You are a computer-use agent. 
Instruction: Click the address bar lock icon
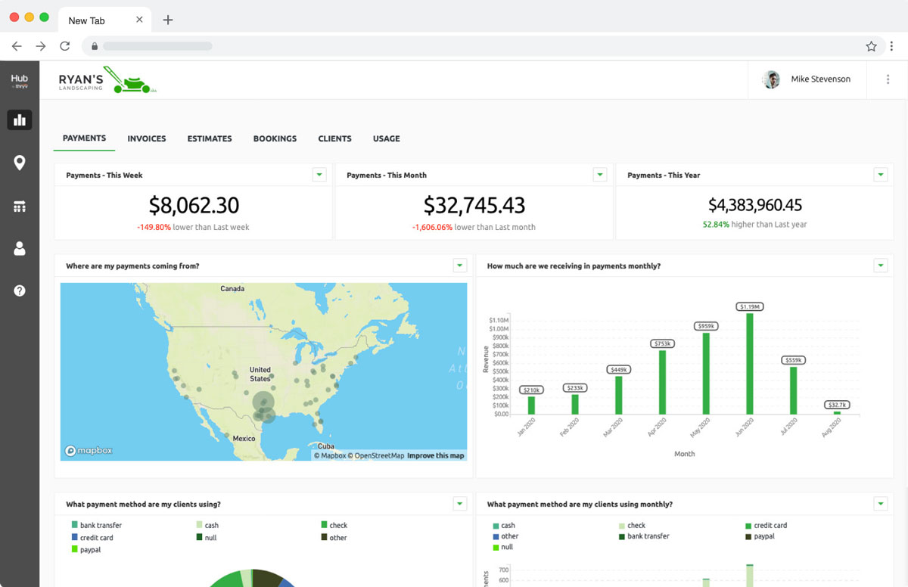point(95,46)
